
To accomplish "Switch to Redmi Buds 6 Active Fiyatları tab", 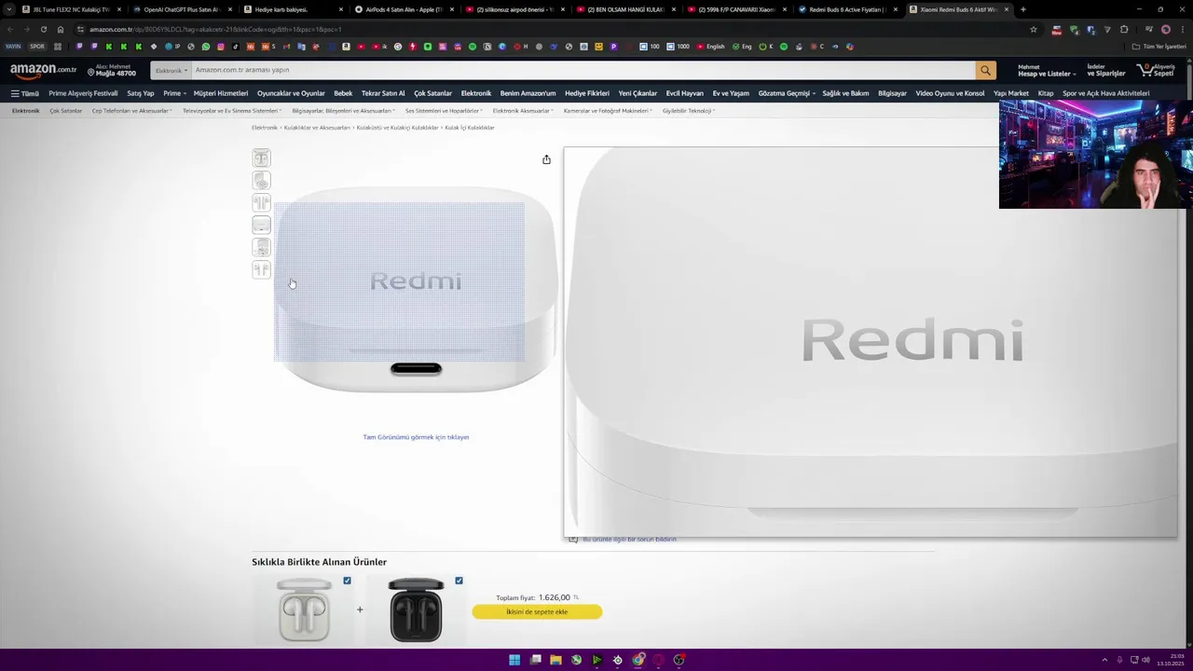I will click(x=847, y=9).
